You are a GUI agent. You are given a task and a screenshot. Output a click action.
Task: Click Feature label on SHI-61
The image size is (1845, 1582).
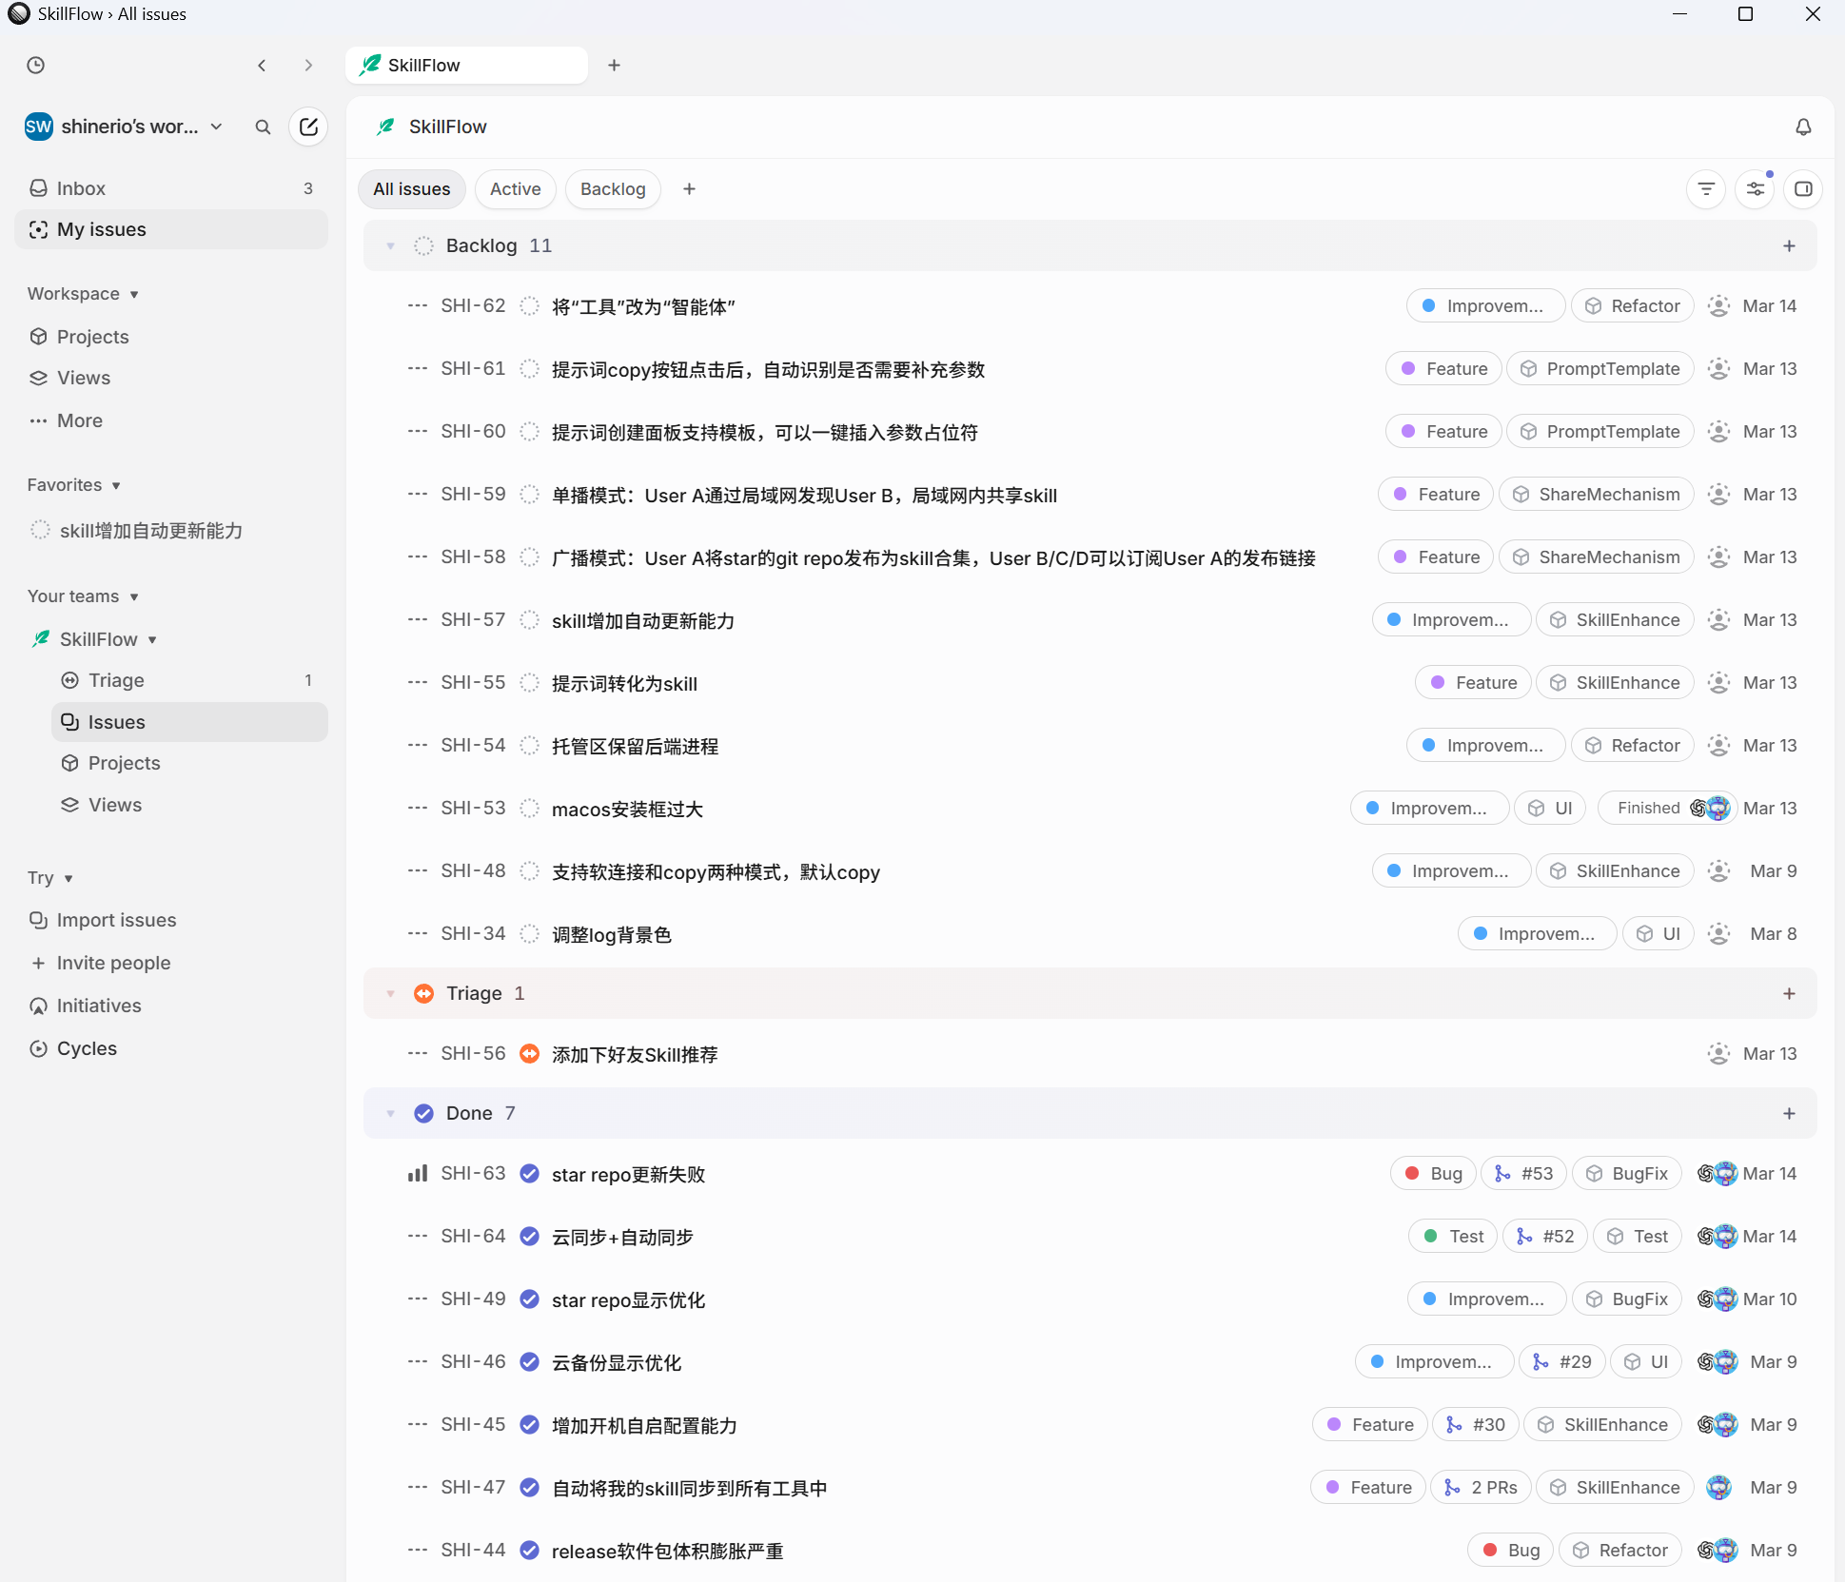(1443, 369)
